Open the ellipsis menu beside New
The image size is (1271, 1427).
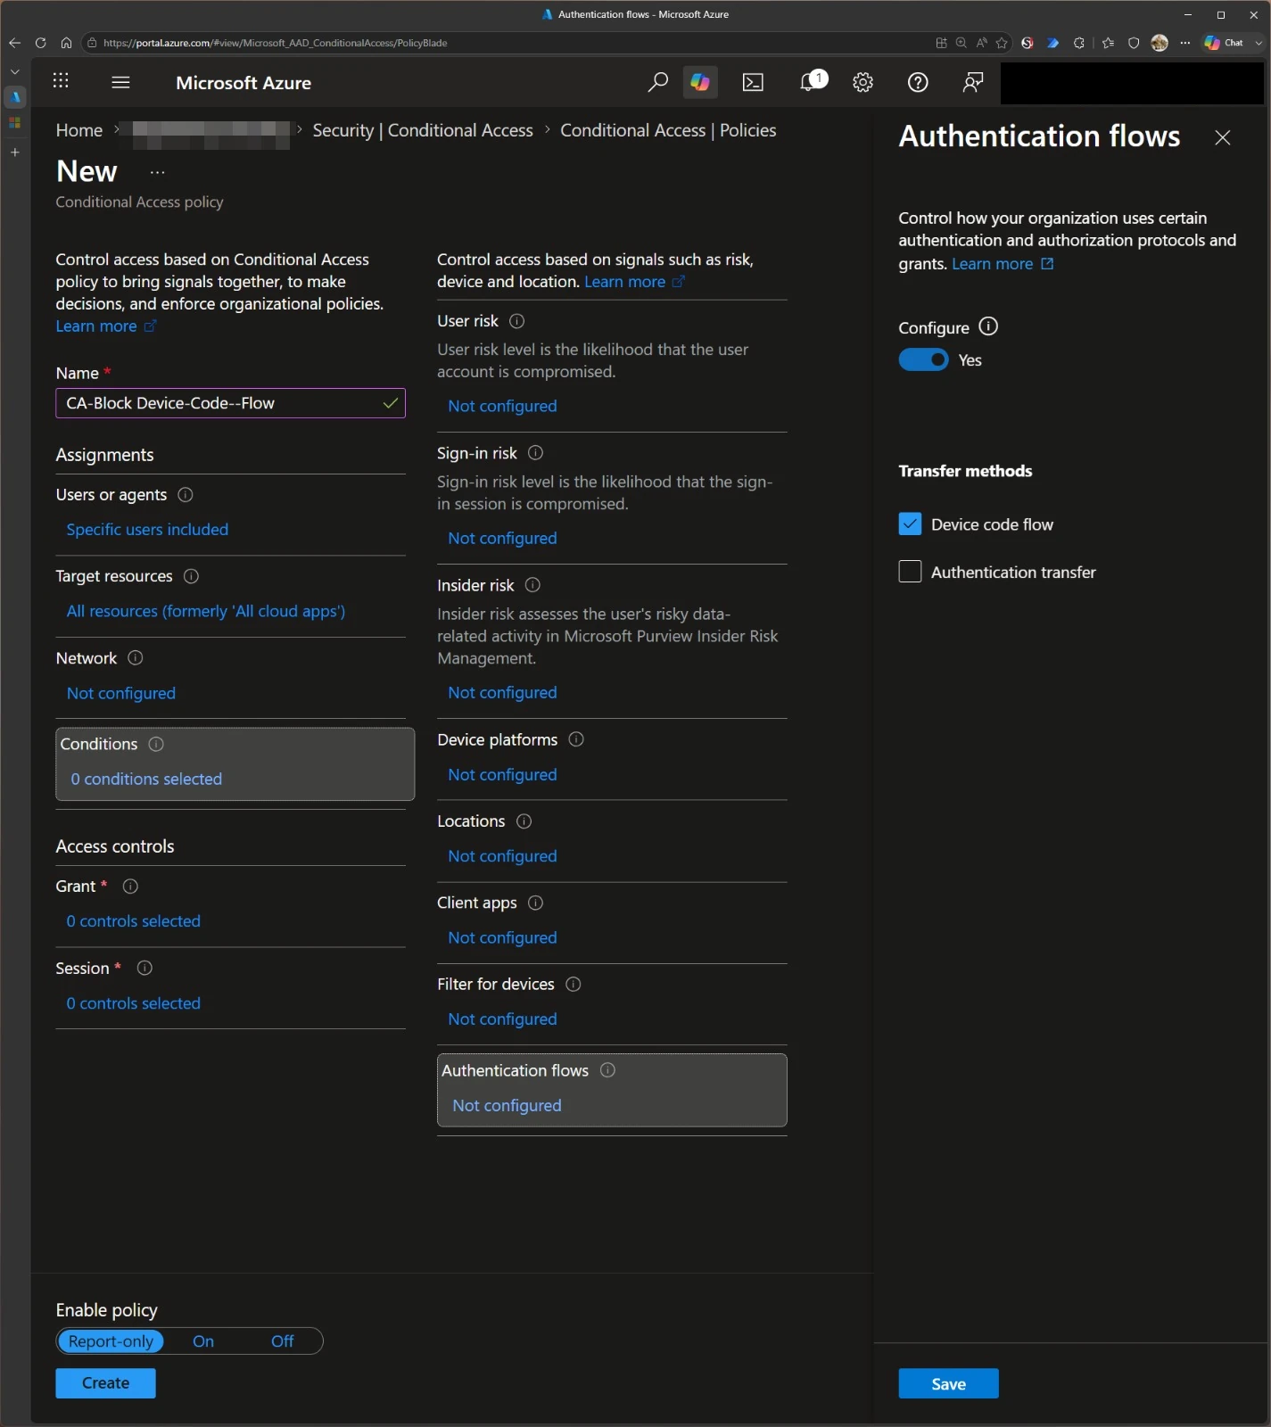(x=157, y=172)
